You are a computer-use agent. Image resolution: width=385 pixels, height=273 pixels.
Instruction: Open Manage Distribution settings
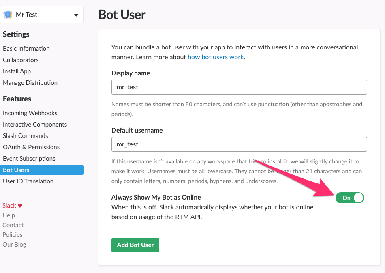[30, 83]
